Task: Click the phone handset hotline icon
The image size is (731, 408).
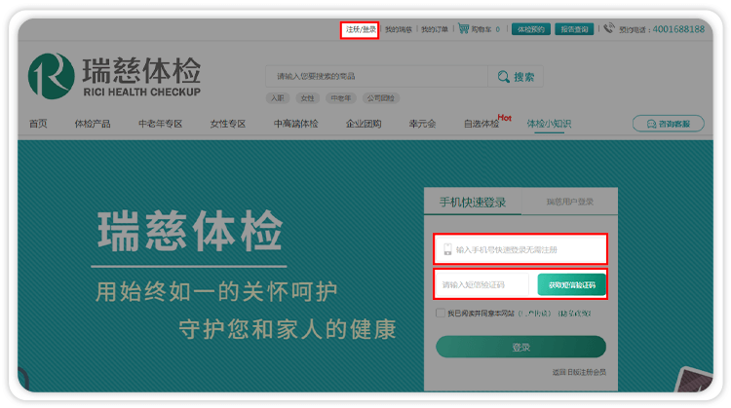Action: point(609,29)
